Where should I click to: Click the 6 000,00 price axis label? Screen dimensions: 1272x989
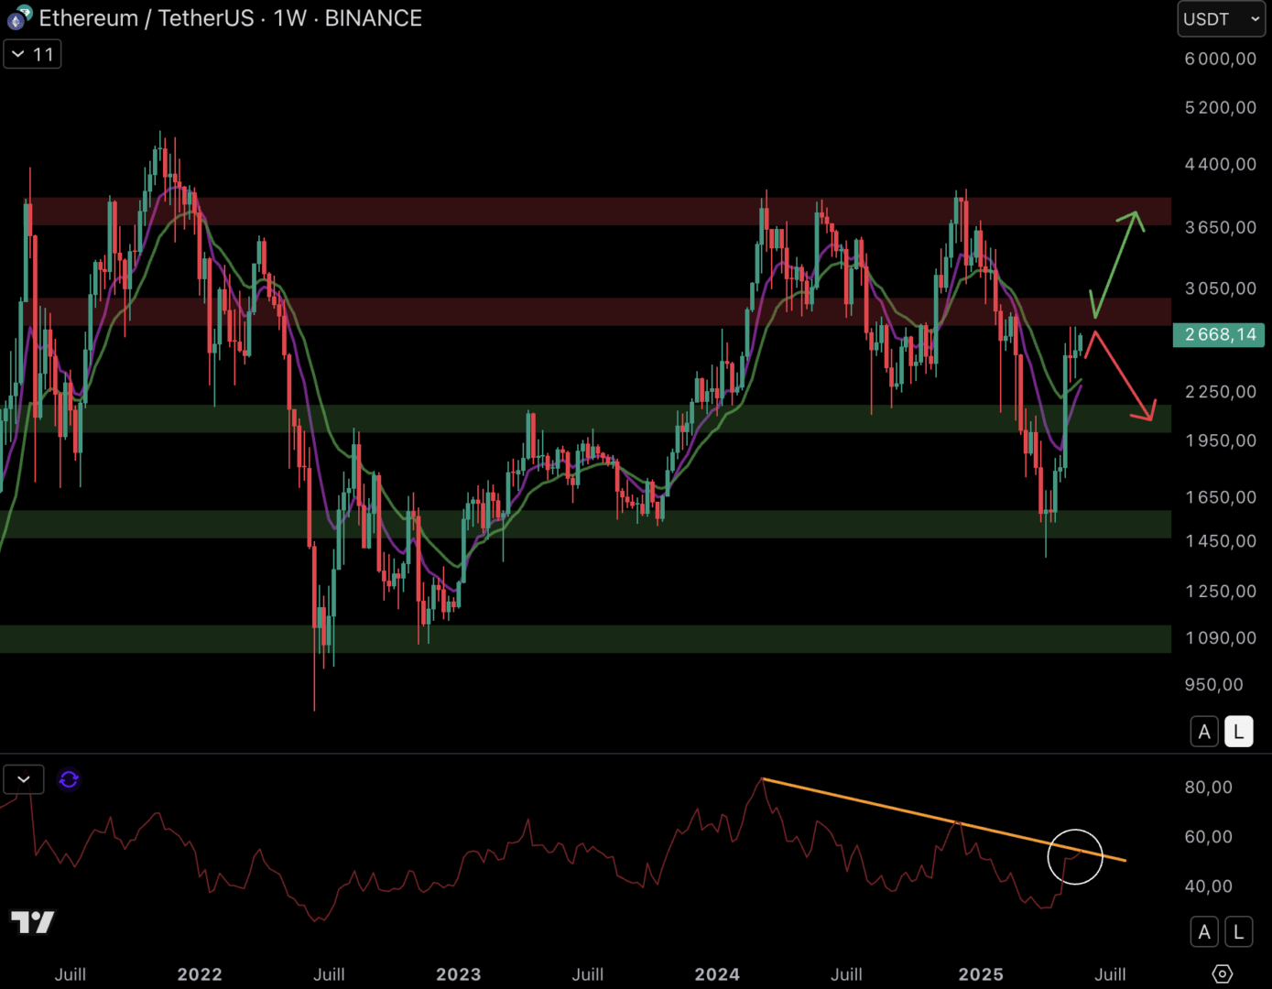[x=1221, y=59]
